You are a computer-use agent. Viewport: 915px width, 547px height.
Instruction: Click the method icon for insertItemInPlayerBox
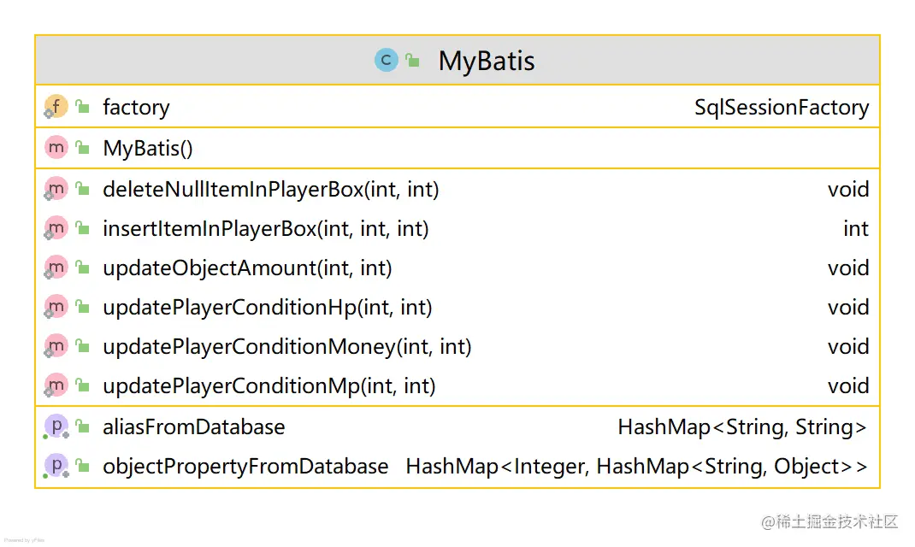pos(56,228)
